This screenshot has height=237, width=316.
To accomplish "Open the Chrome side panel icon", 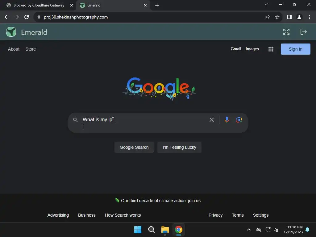I will pyautogui.click(x=289, y=17).
